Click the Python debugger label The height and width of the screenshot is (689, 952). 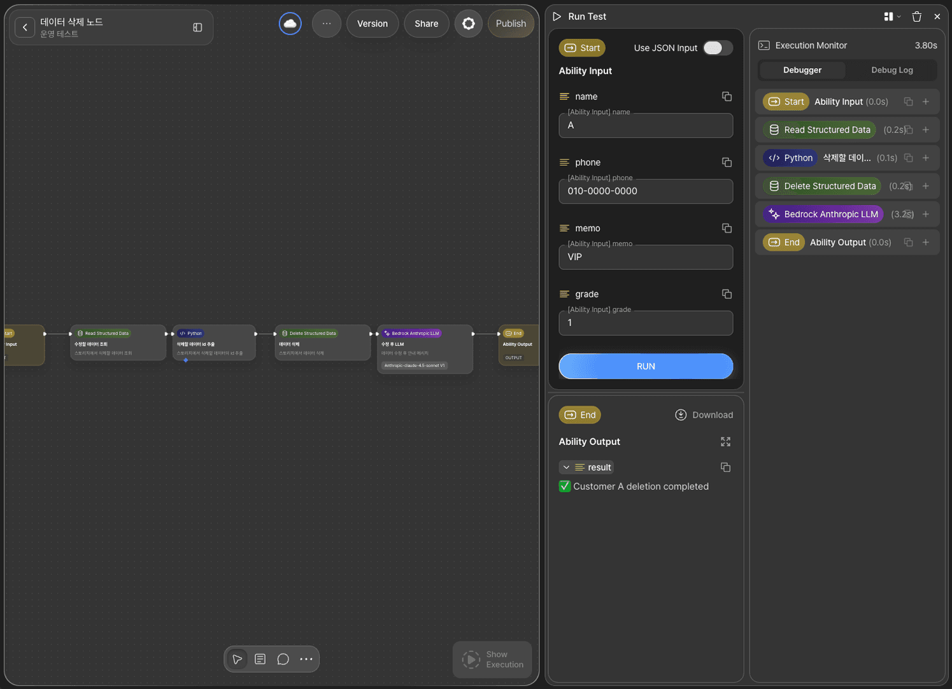pyautogui.click(x=790, y=158)
